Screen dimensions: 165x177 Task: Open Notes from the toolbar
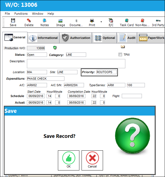tap(45, 21)
